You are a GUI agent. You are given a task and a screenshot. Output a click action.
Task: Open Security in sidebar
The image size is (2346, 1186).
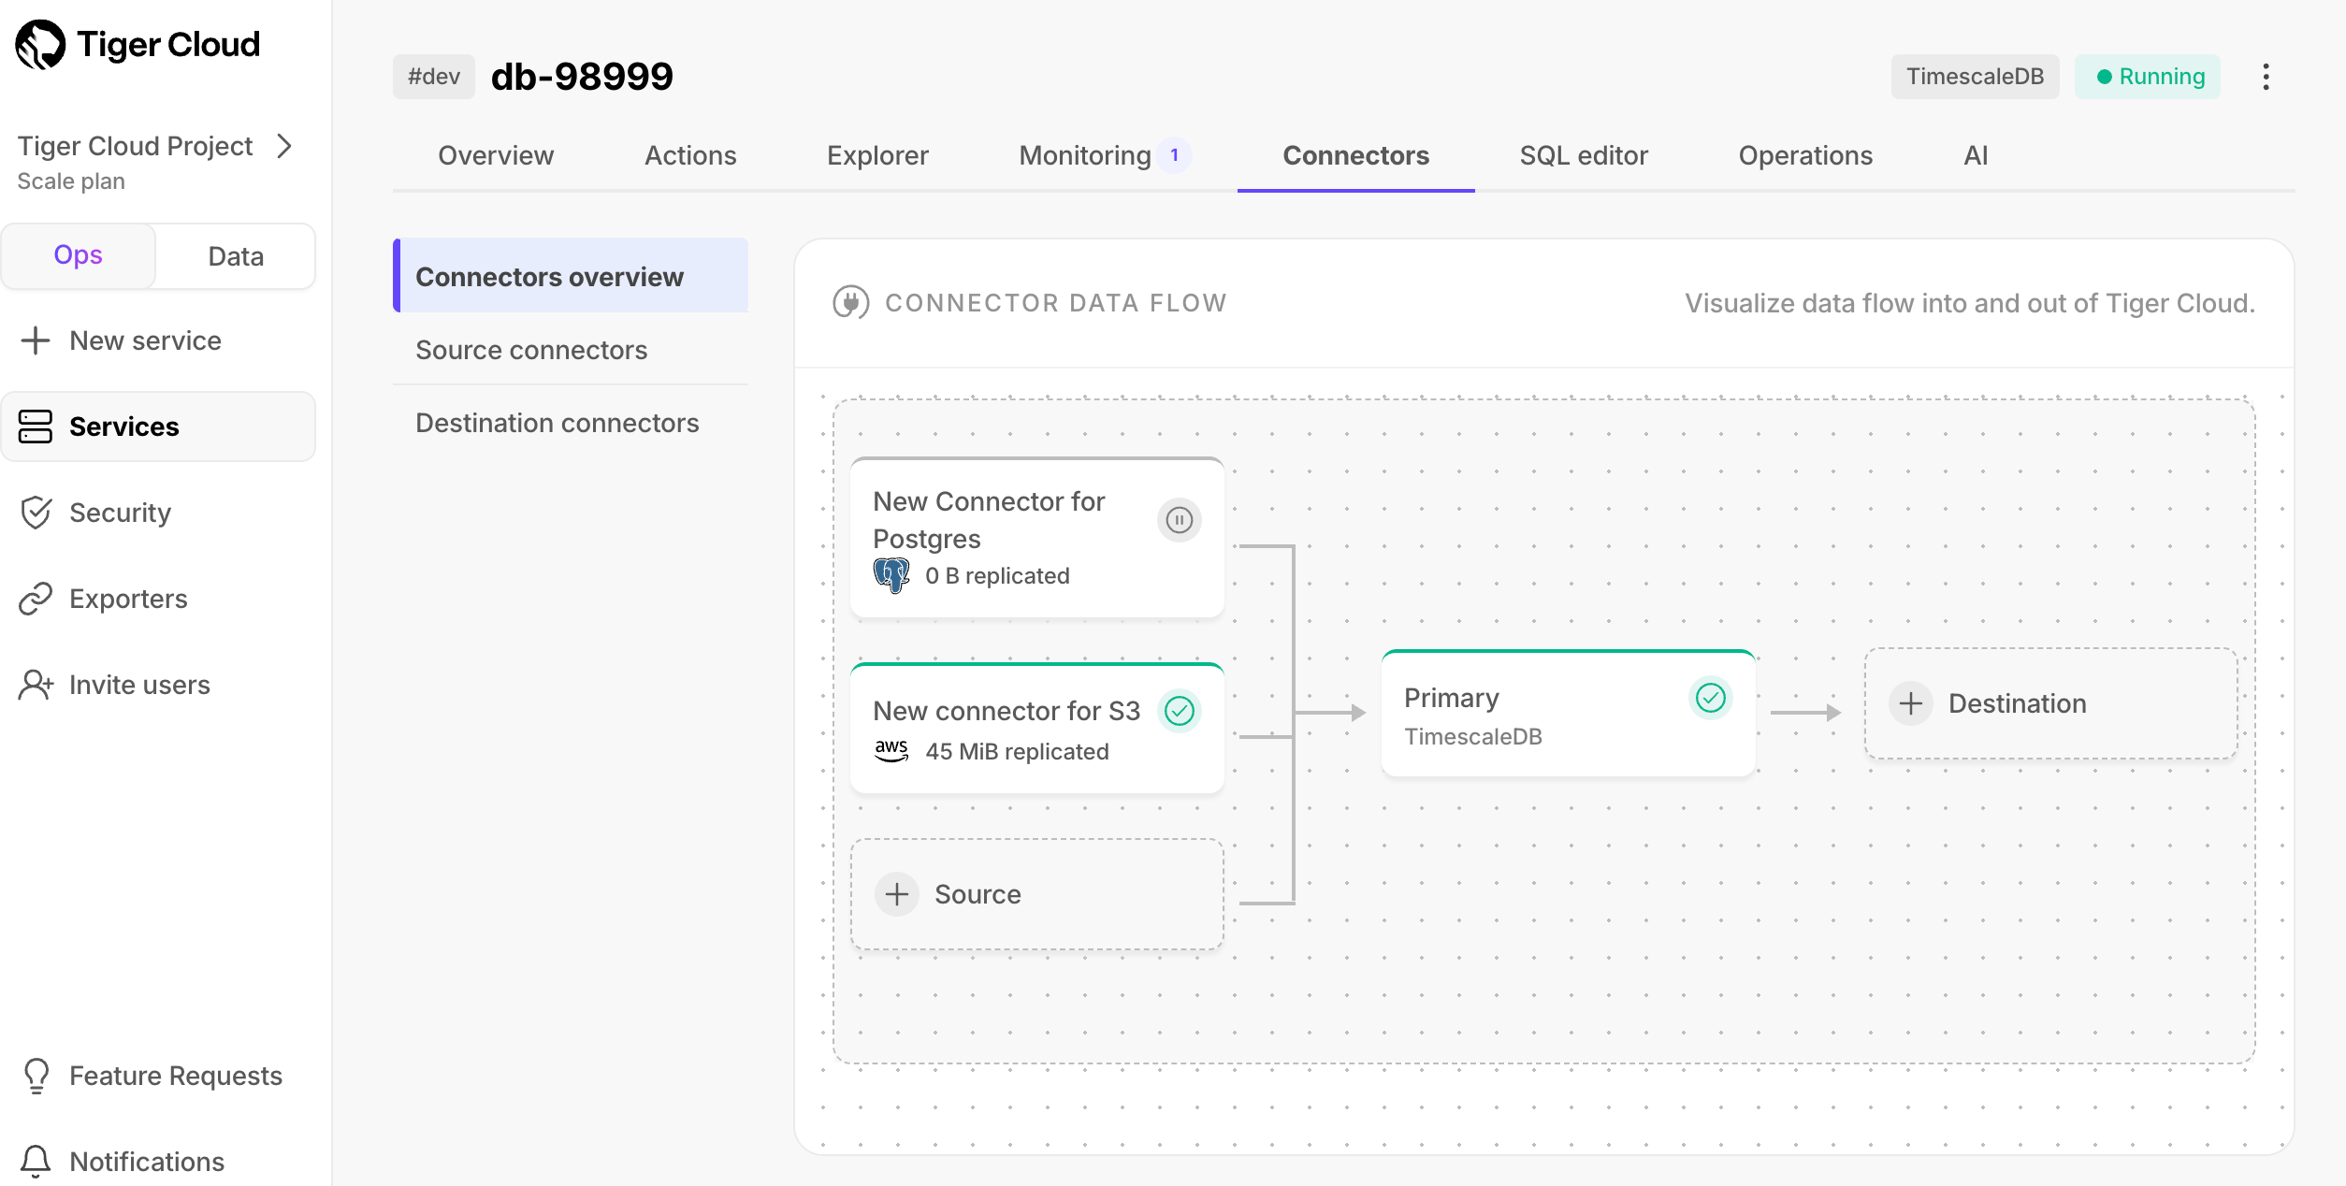tap(158, 513)
